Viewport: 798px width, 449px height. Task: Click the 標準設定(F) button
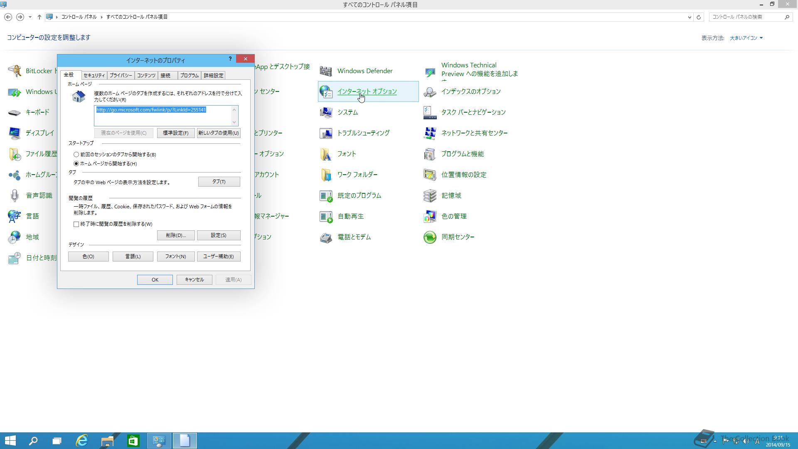coord(176,133)
